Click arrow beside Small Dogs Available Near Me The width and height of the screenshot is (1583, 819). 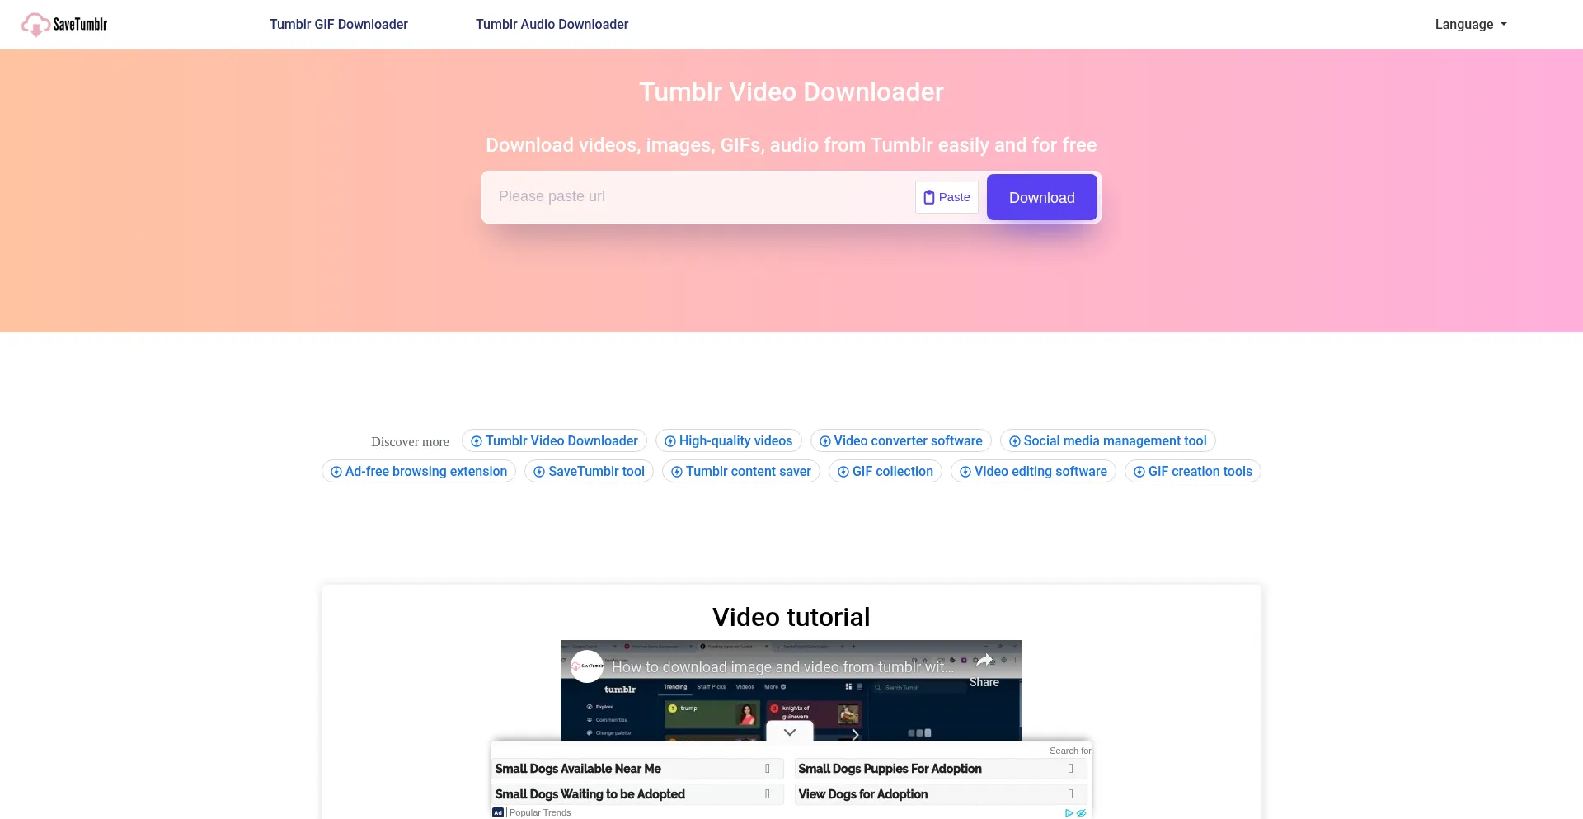click(x=767, y=769)
